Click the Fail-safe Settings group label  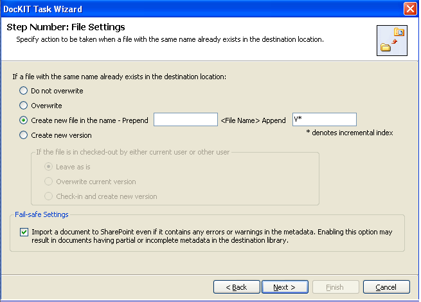[42, 214]
